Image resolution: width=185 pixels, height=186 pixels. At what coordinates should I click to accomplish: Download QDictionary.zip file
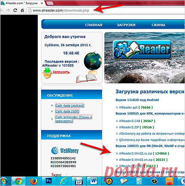point(129,140)
